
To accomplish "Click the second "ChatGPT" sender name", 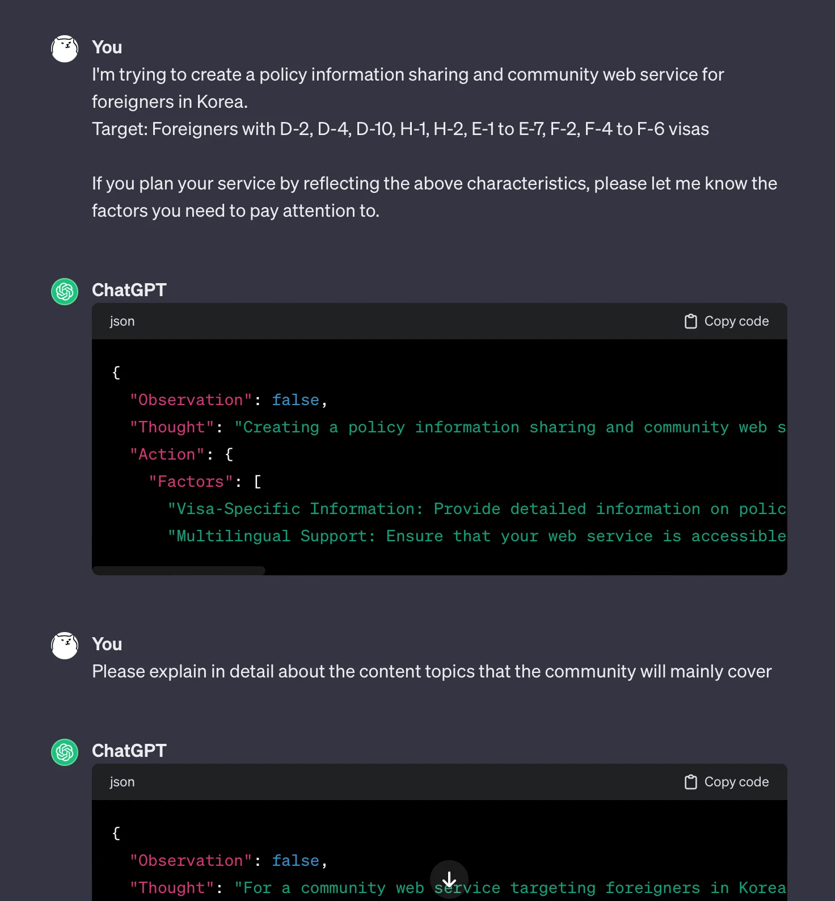I will pos(129,751).
